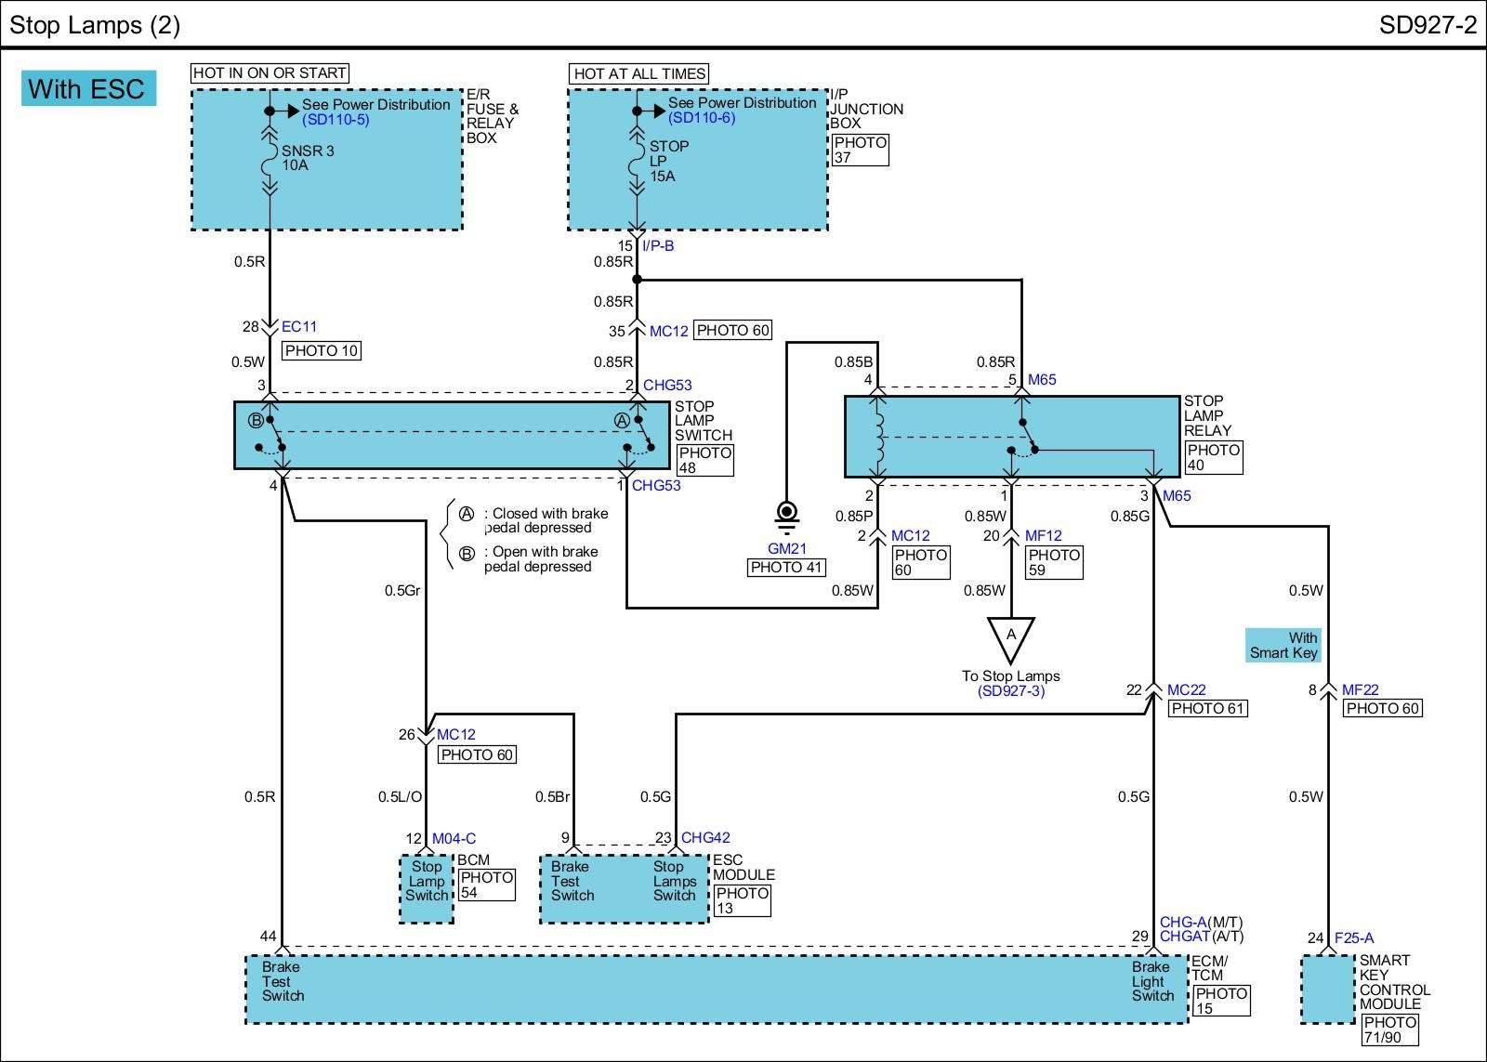
Task: Open PHOTO 41 below GM21 ground
Action: point(787,568)
